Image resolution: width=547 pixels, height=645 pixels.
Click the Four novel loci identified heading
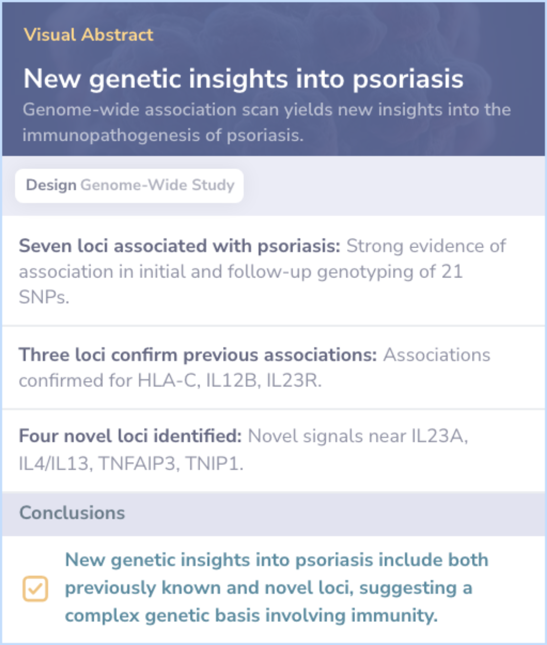coord(130,436)
